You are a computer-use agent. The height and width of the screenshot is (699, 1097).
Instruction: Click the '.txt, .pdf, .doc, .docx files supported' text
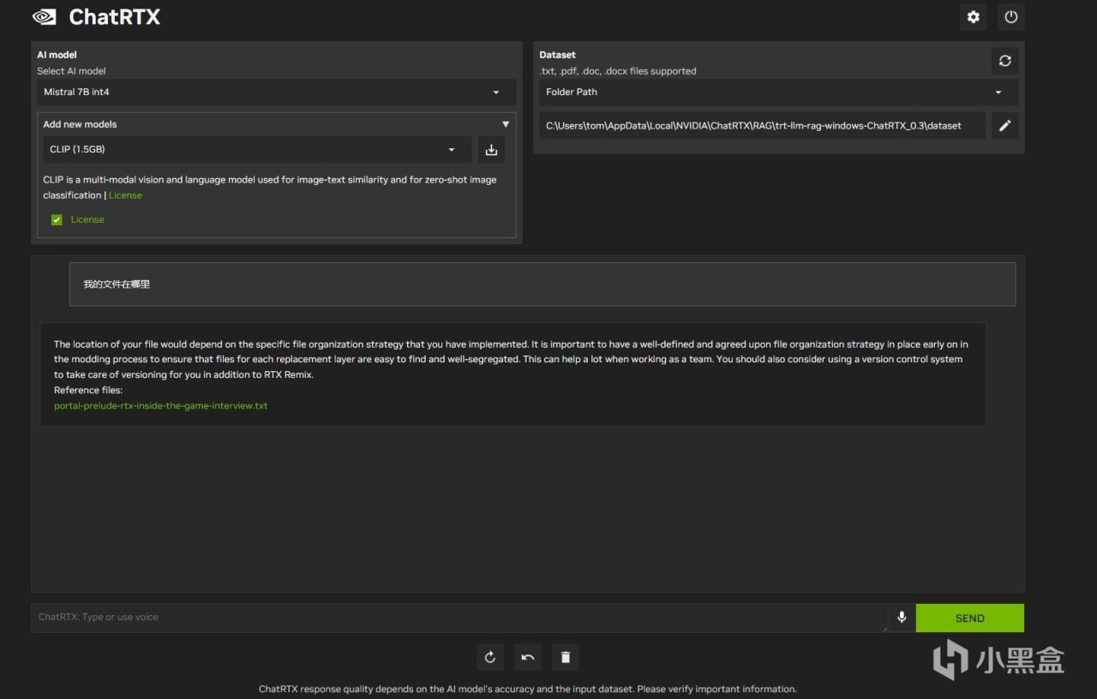point(618,71)
